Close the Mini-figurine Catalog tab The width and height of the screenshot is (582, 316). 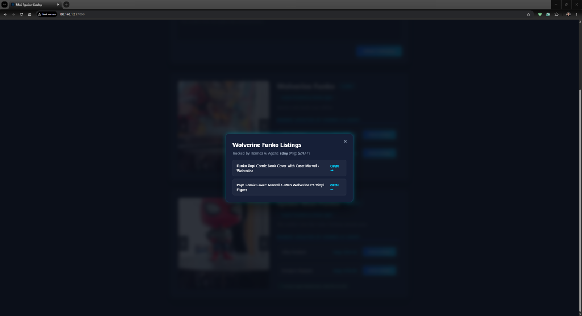coord(58,5)
